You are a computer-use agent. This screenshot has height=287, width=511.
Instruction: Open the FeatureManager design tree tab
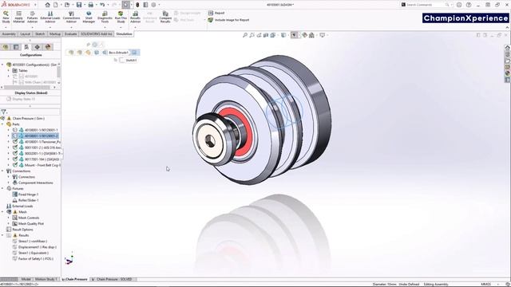click(6, 47)
